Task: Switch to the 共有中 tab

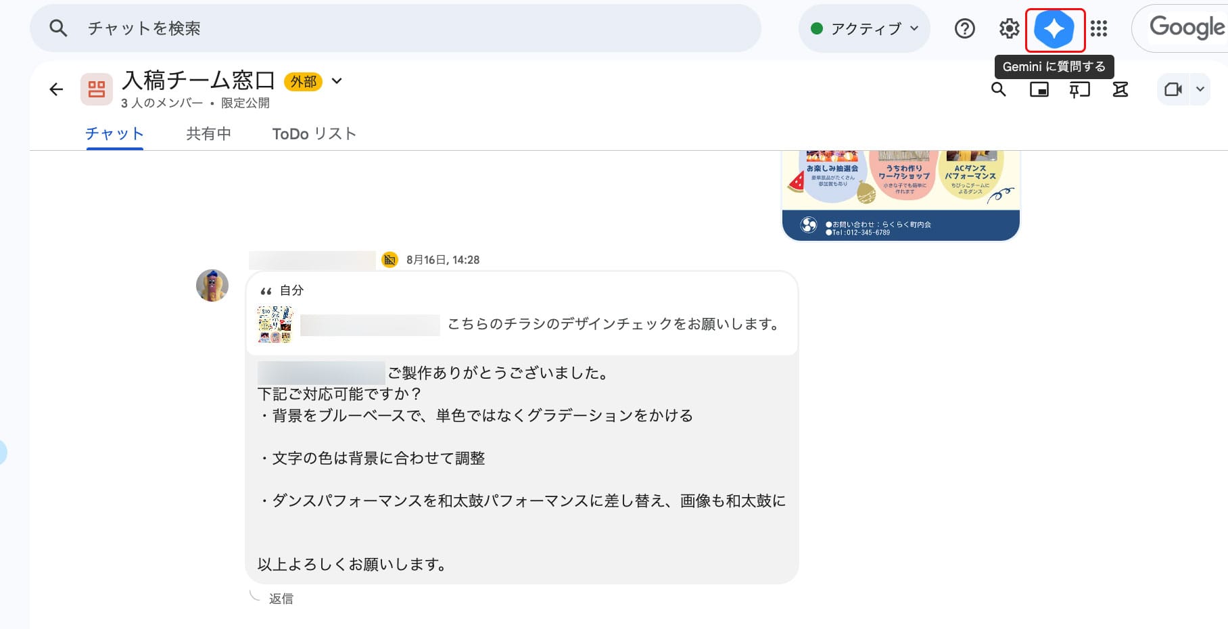Action: (x=208, y=134)
